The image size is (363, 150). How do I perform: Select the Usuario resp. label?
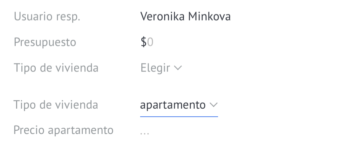point(47,17)
